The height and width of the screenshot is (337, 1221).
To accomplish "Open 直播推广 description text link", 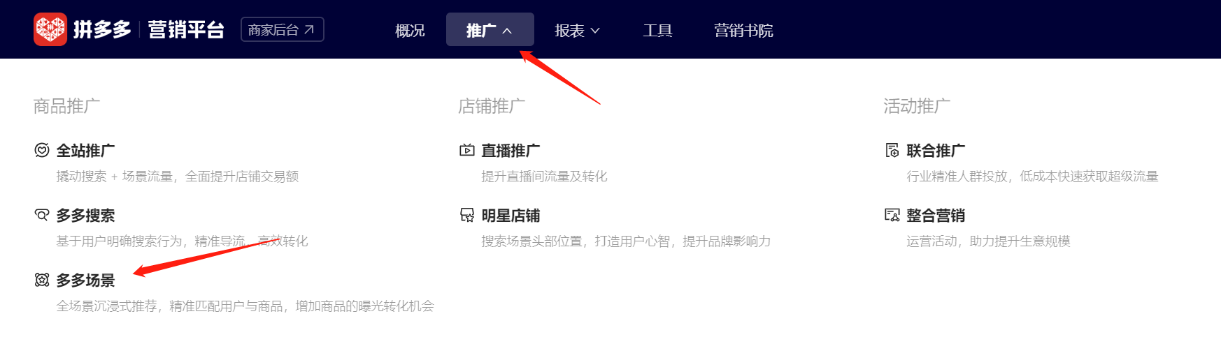I will pyautogui.click(x=544, y=177).
